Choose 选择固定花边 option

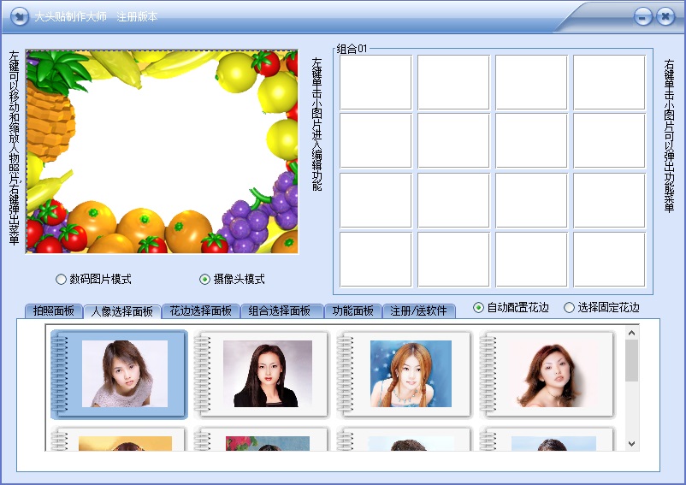pyautogui.click(x=601, y=307)
